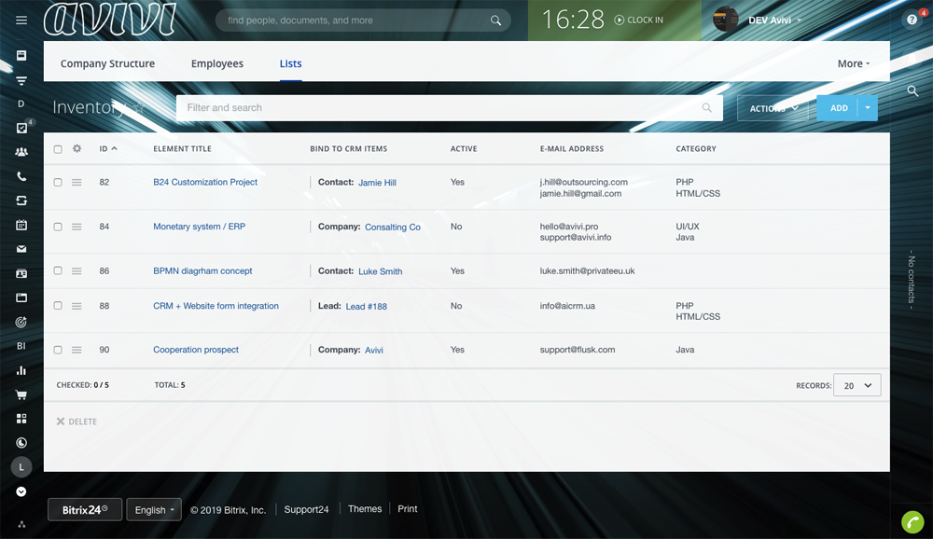The image size is (933, 539).
Task: Click the blue Add button
Action: pos(838,108)
